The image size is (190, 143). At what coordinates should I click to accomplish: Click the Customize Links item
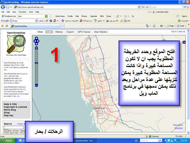pyautogui.click(x=161, y=12)
